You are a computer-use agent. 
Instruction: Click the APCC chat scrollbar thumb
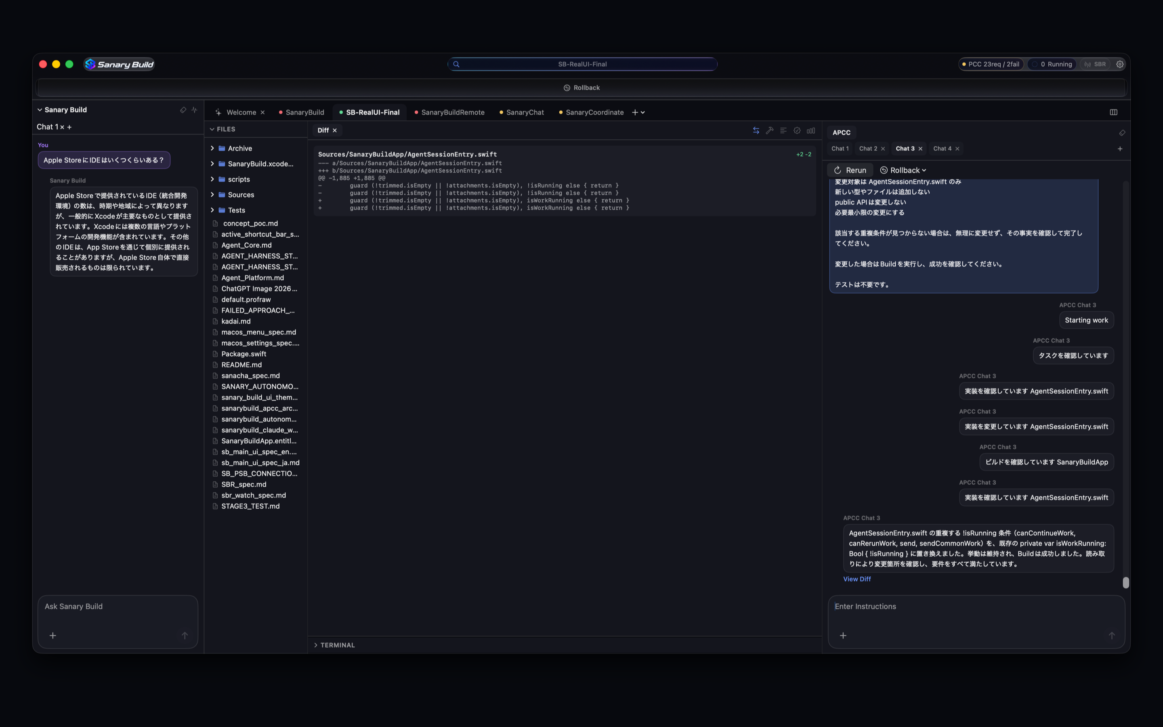(1125, 582)
